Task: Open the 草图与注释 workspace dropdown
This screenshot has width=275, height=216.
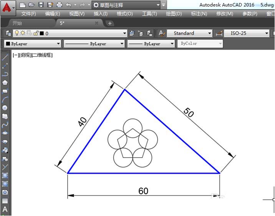Action: [158, 5]
